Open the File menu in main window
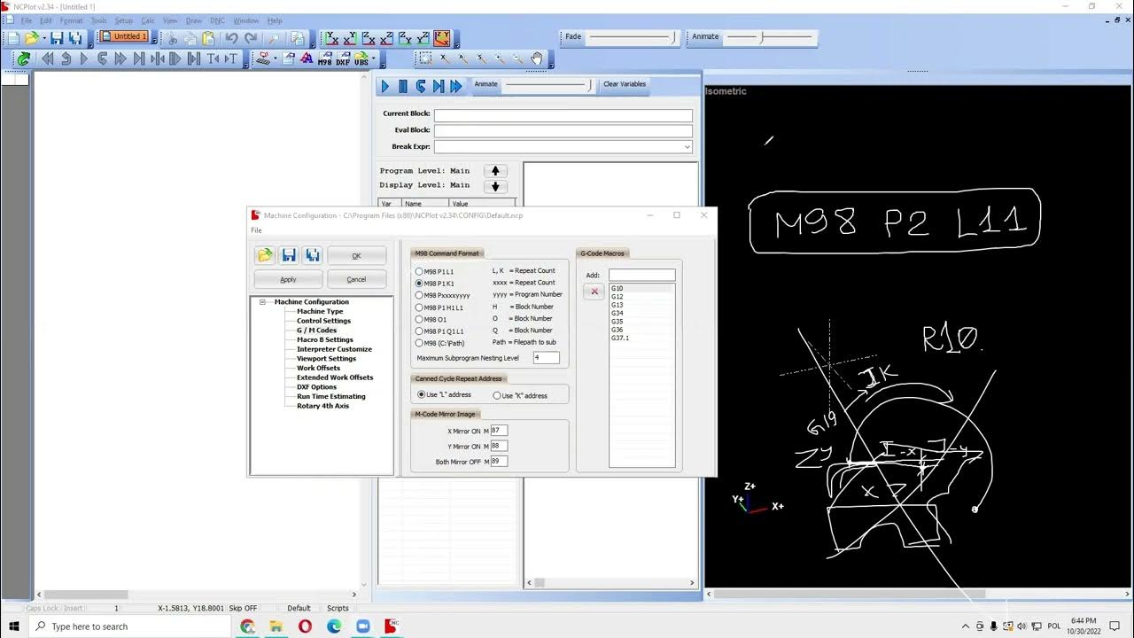The width and height of the screenshot is (1134, 638). (26, 20)
